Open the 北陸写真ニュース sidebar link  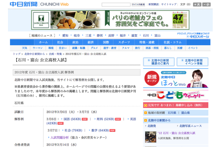pyautogui.click(x=190, y=126)
